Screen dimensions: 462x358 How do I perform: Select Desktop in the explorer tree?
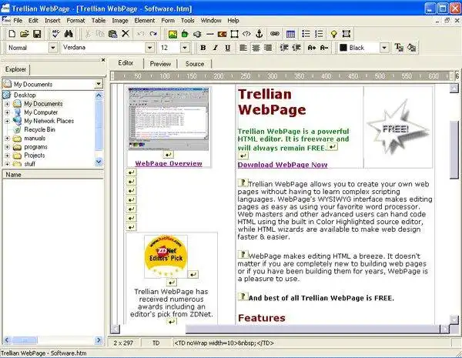coord(25,95)
